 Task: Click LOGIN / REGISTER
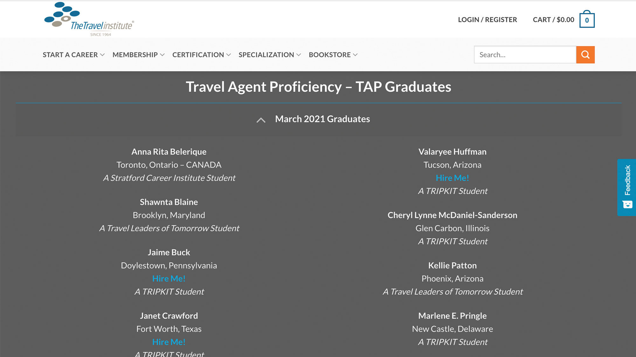pyautogui.click(x=487, y=19)
